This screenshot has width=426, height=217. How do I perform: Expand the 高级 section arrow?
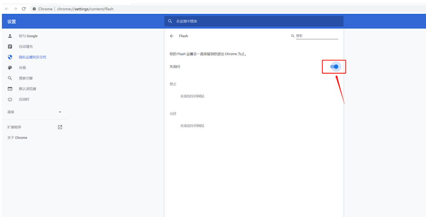[x=60, y=112]
